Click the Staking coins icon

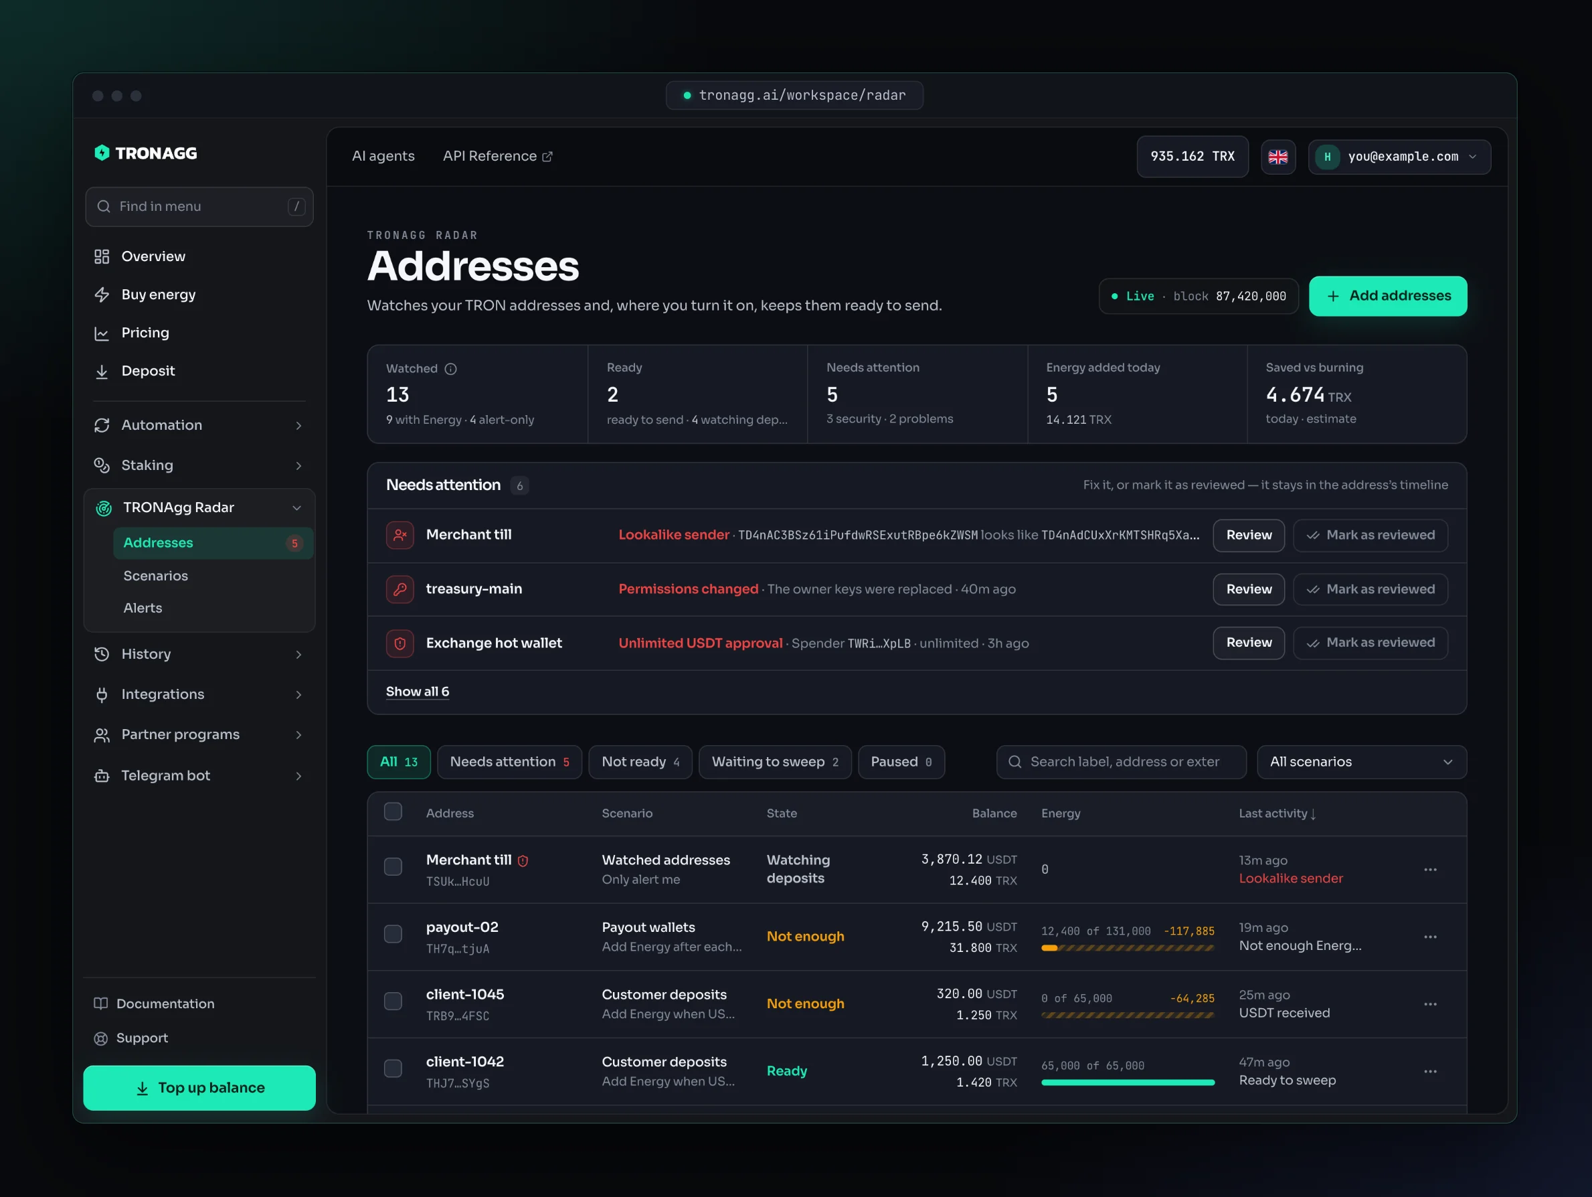[102, 465]
